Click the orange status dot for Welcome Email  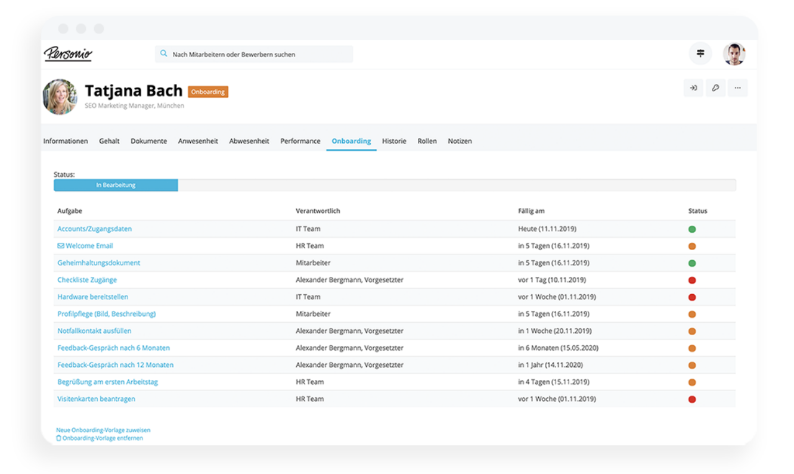692,246
